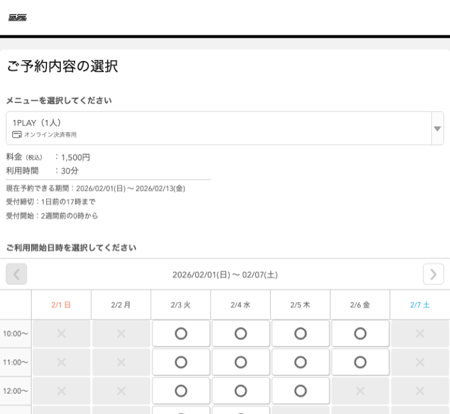Click unavailable 2/1 日 11:00 cell

pyautogui.click(x=62, y=362)
